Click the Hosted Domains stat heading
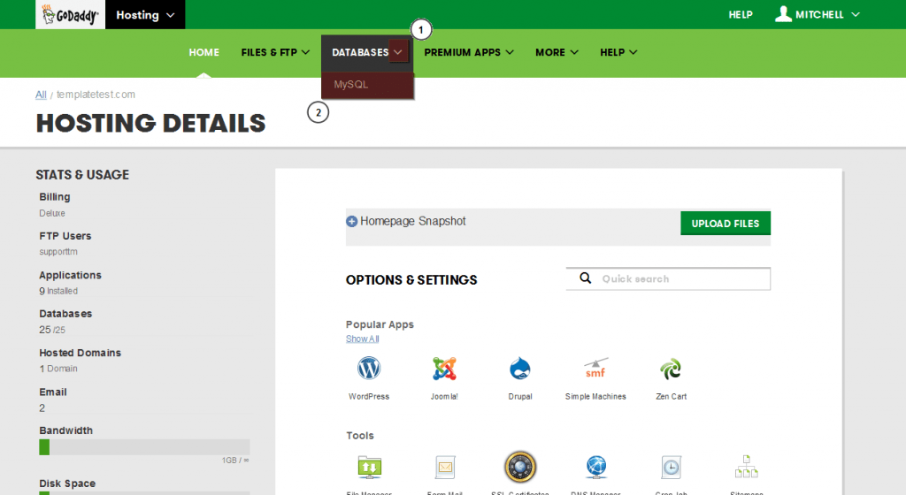 tap(81, 353)
